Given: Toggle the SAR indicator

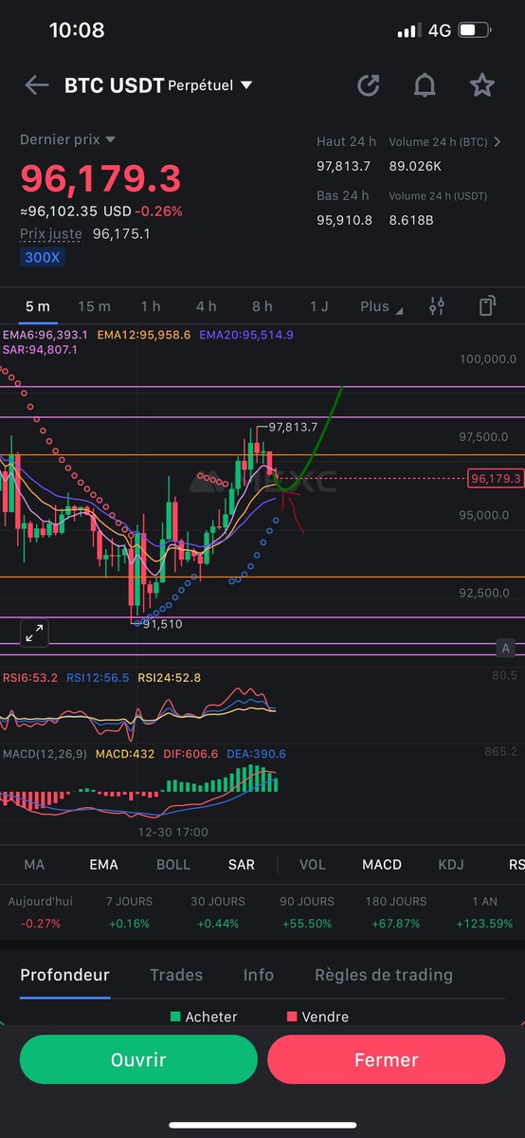Looking at the screenshot, I should coord(242,864).
